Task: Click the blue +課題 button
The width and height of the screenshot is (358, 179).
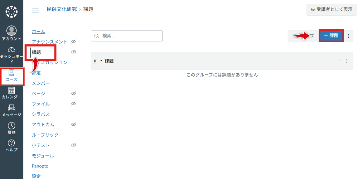Action: pos(331,36)
